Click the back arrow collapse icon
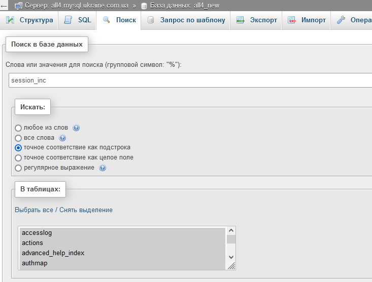 click(4, 6)
